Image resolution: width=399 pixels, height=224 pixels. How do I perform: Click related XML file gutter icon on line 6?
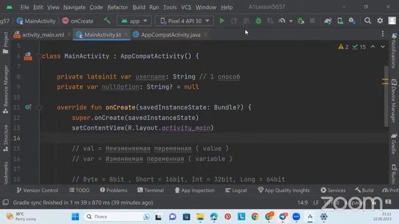[28, 56]
